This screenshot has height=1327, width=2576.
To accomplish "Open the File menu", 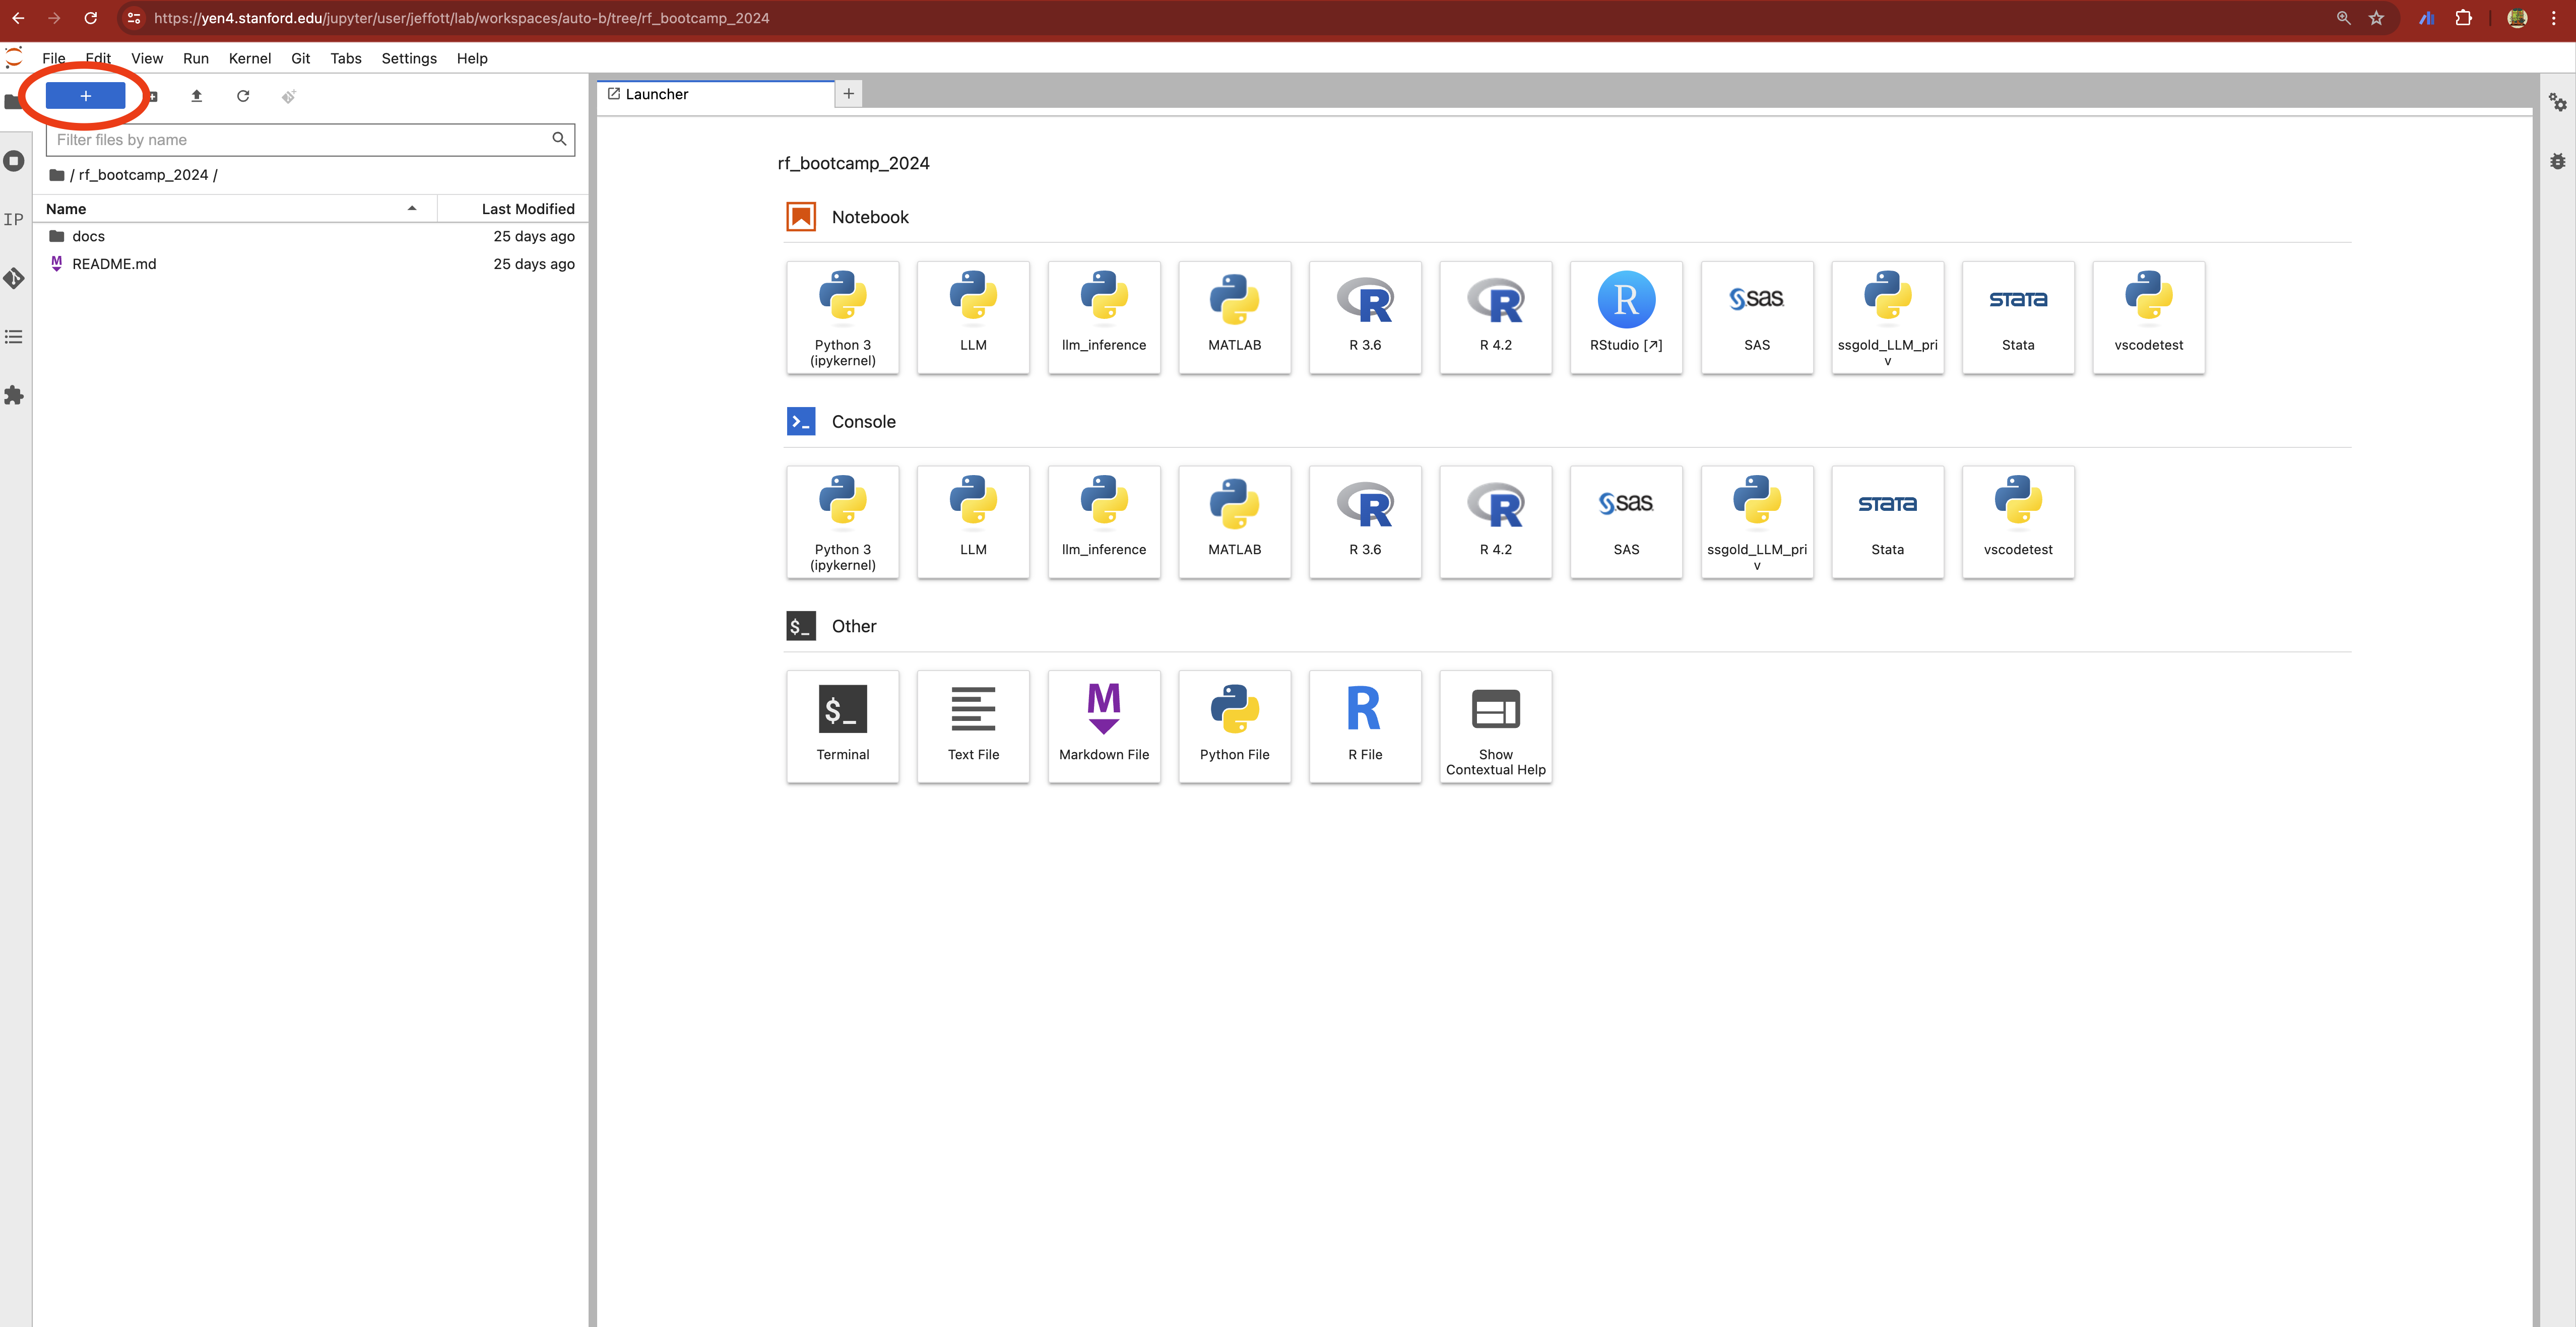I will [x=54, y=58].
